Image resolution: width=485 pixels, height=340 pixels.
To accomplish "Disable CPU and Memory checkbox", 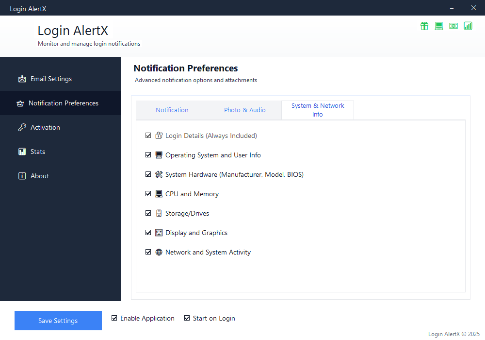I will 148,194.
